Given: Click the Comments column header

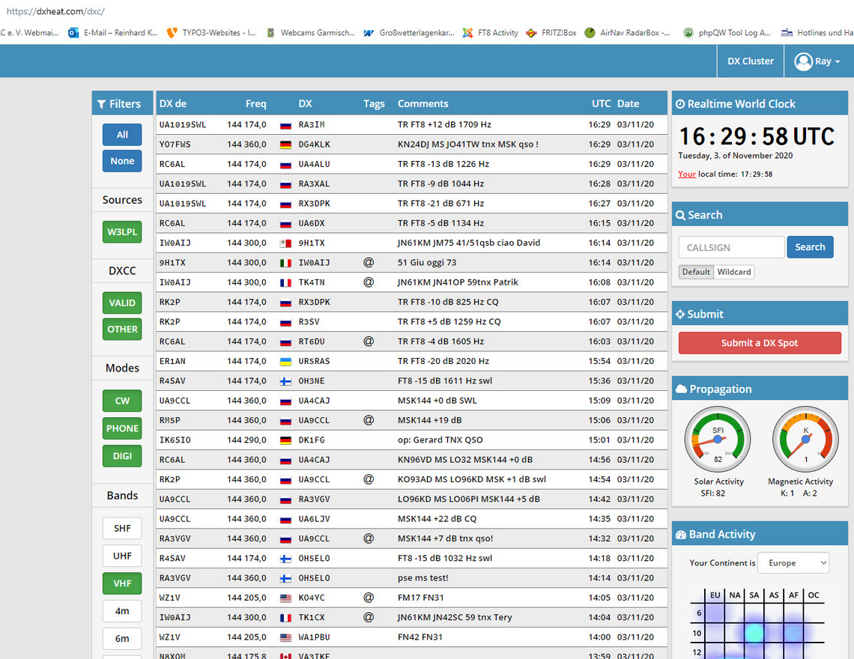Looking at the screenshot, I should (423, 103).
